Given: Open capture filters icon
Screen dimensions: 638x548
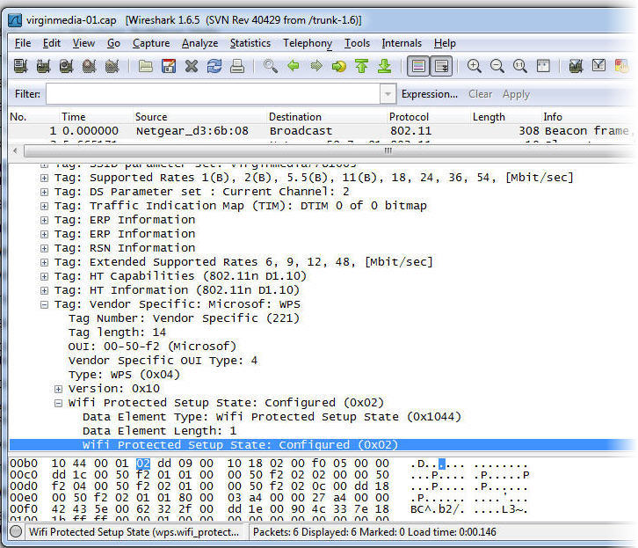Looking at the screenshot, I should click(576, 66).
